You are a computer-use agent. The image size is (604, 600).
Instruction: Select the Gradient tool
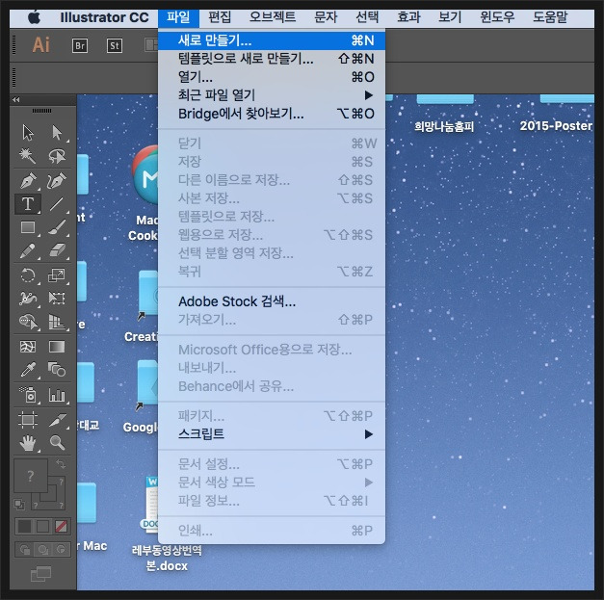(57, 347)
